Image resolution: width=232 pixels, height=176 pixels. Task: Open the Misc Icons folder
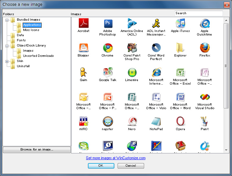(x=31, y=30)
